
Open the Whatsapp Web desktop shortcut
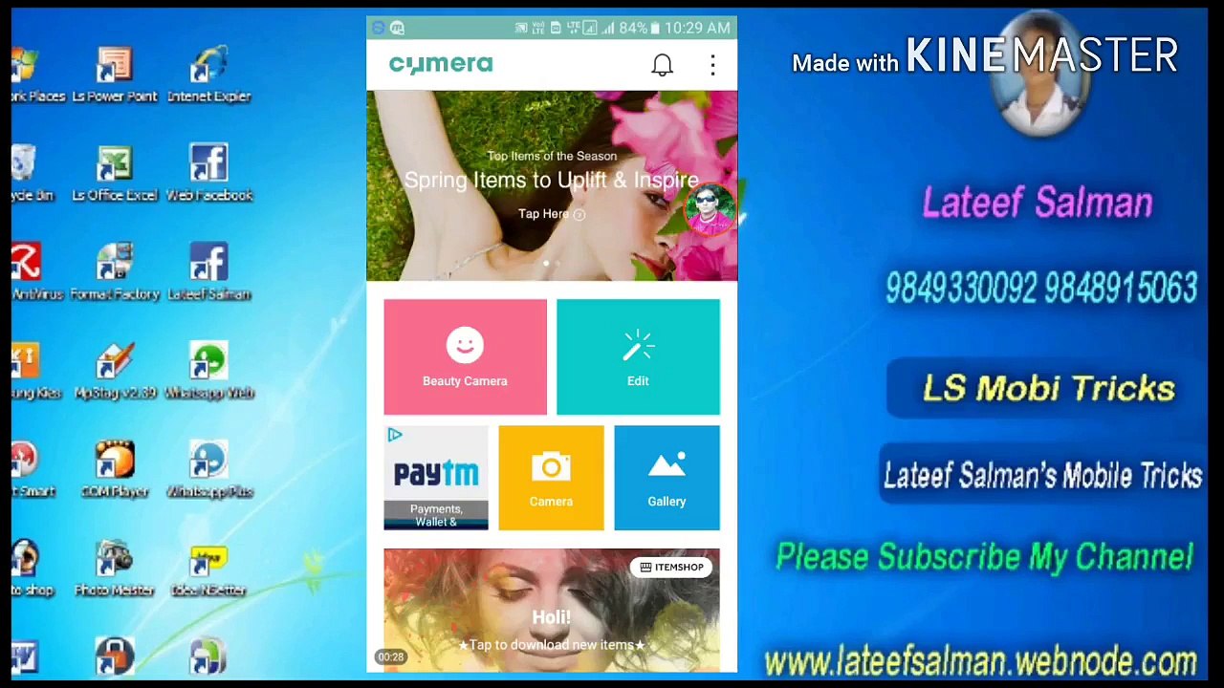[208, 372]
